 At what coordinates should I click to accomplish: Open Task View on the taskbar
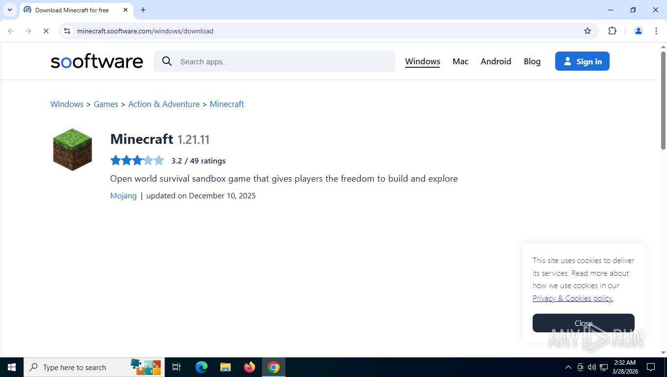(177, 367)
